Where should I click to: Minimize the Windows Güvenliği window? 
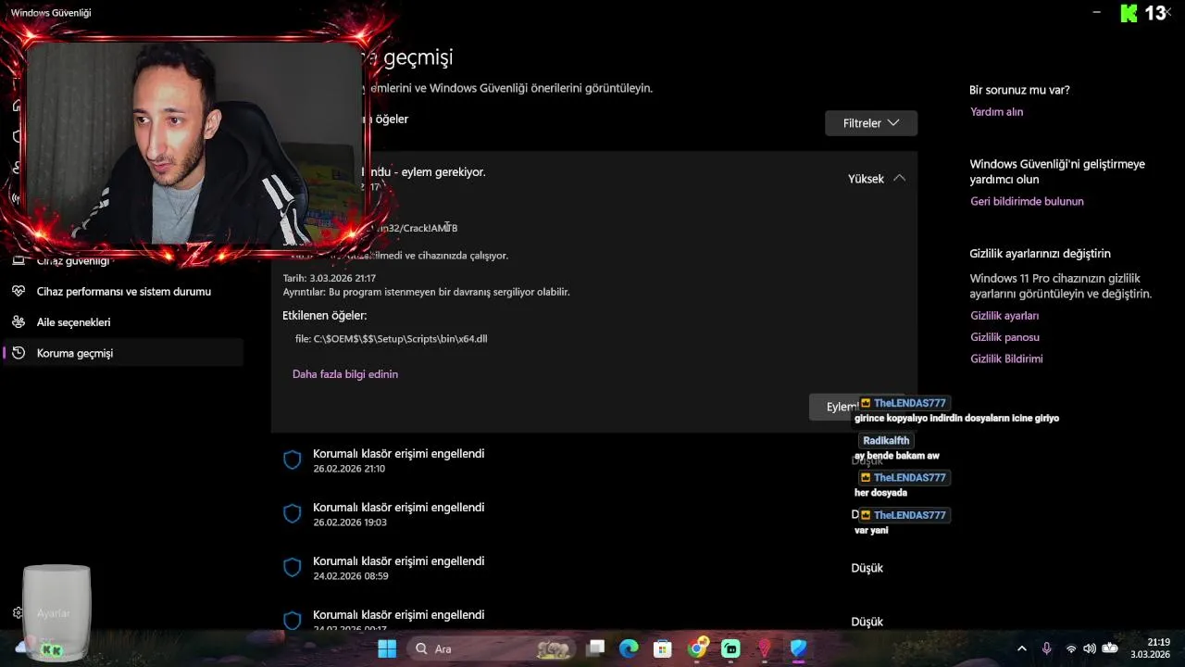click(1097, 12)
